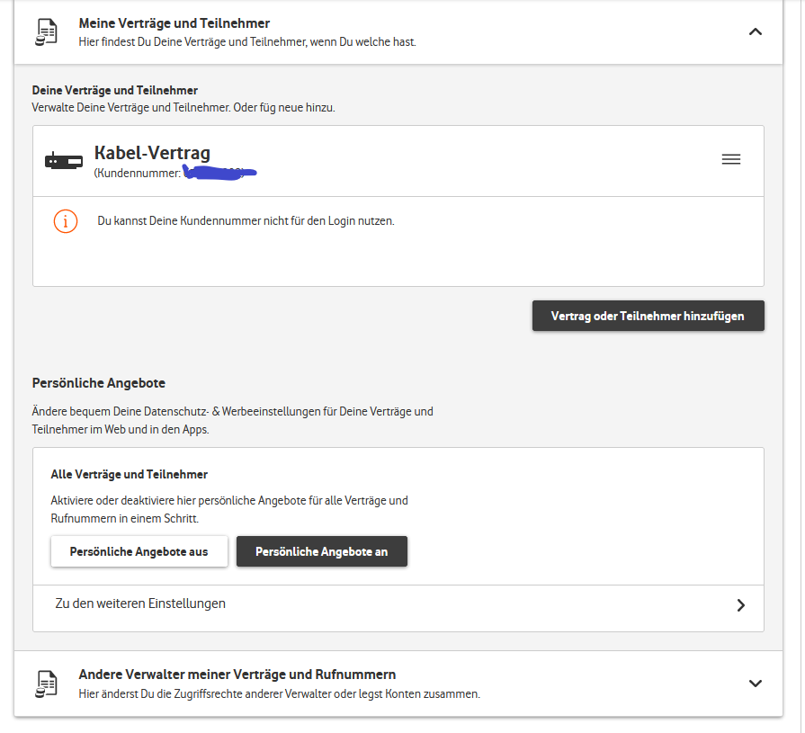Open the hamburger menu for Kabel-Vertrag

click(x=731, y=159)
